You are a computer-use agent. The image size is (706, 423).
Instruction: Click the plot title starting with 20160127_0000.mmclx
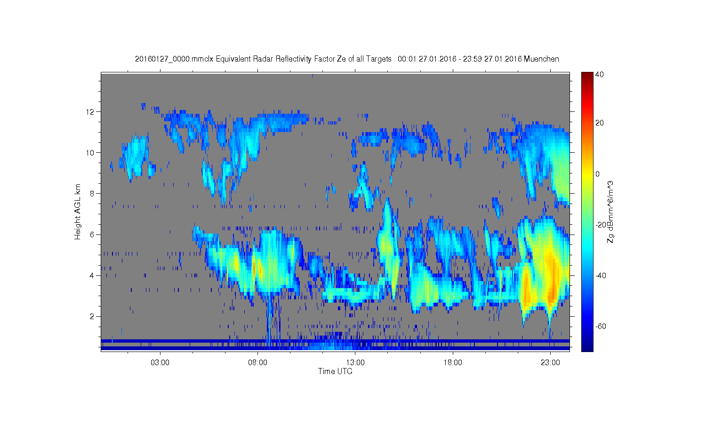point(347,59)
